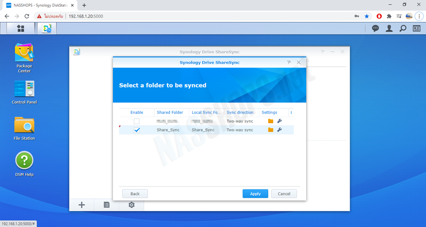Screen dimensions: 426x227
Task: Open a new browser tab
Action: (x=84, y=6)
